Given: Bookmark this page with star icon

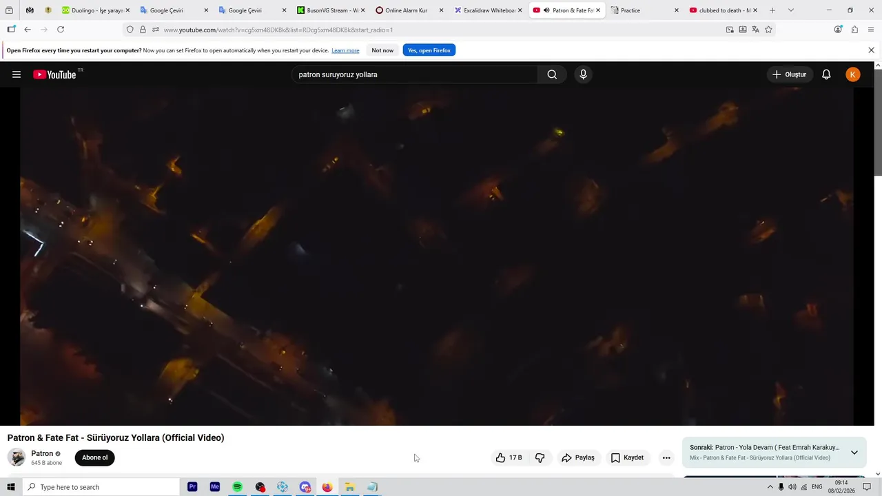Looking at the screenshot, I should [768, 30].
